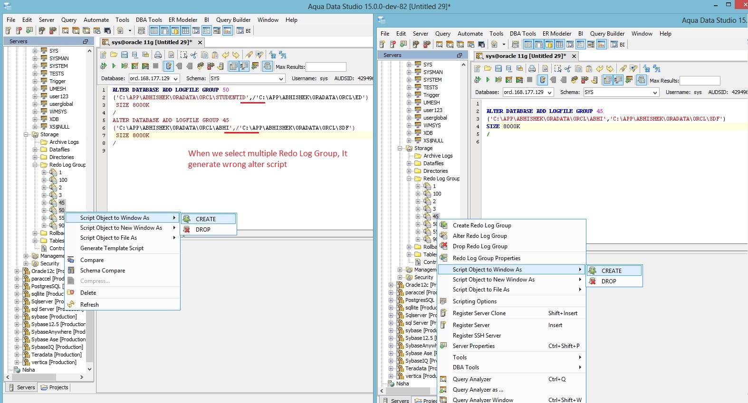Open the Database dropdown in the left window
This screenshot has height=403, width=748.
point(175,79)
